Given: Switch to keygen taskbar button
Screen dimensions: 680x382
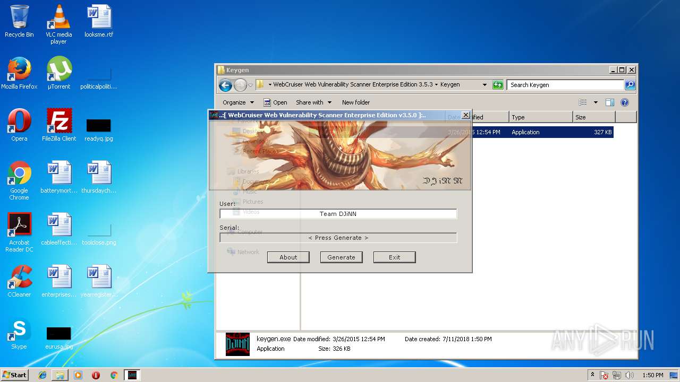Looking at the screenshot, I should 132,375.
